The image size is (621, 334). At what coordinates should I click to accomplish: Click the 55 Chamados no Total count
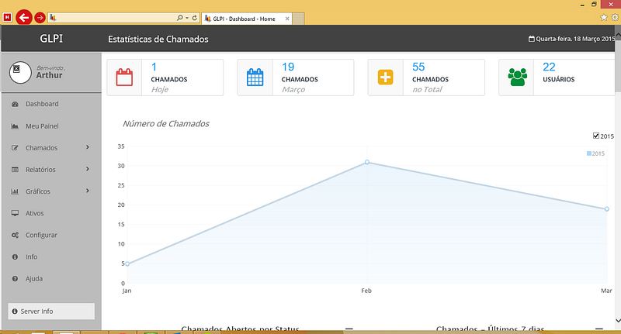pos(418,67)
